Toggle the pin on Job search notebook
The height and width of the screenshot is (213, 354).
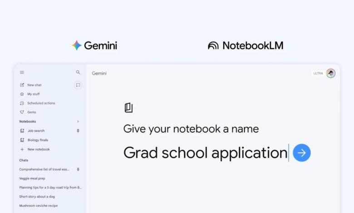[78, 131]
